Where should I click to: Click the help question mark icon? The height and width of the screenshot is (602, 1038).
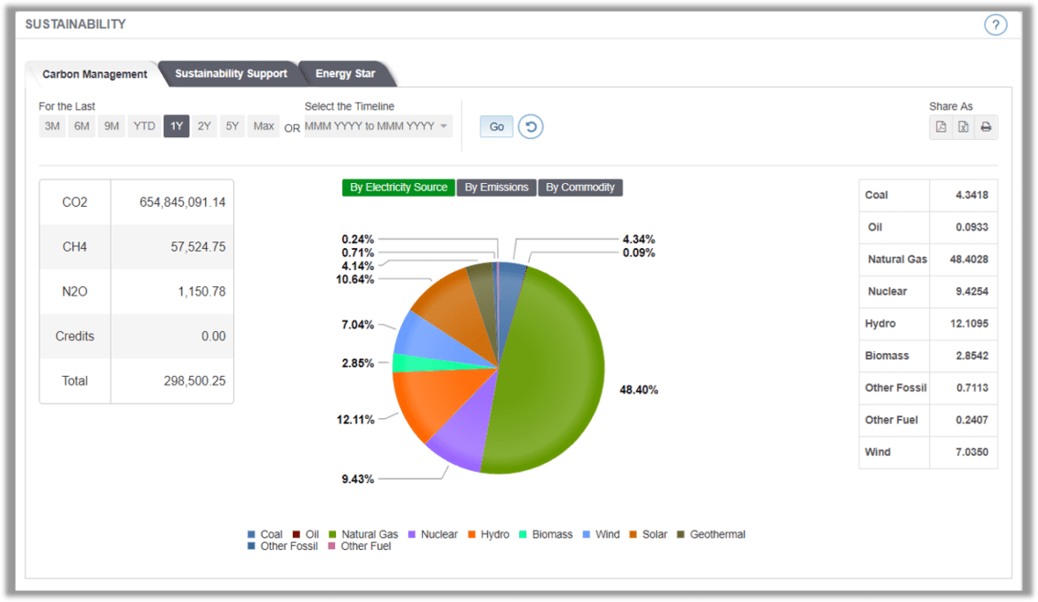[x=995, y=25]
